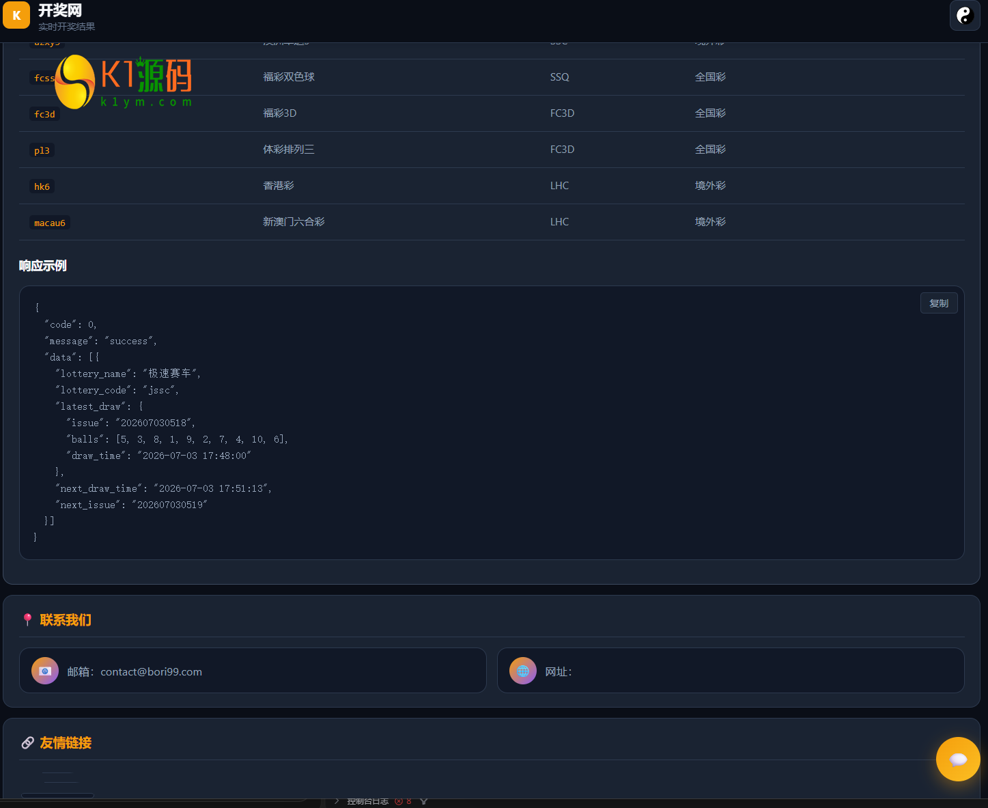Click the 福彩3D lottery name cell
Viewport: 988px width, 808px height.
click(280, 113)
